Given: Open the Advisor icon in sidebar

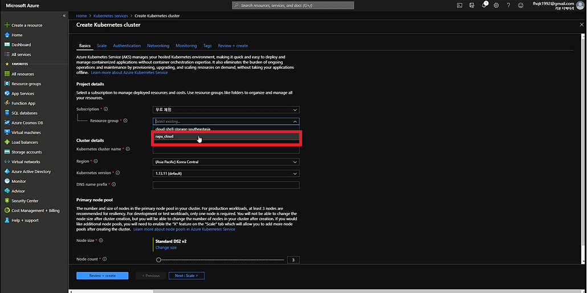Looking at the screenshot, I should [x=7, y=191].
